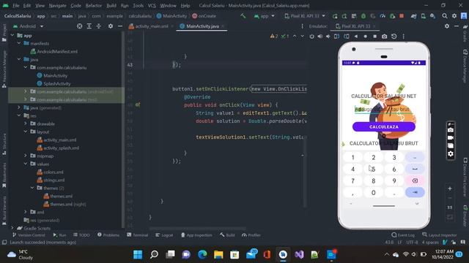Collapse the manifests folder
Viewport: 469px width, 263px height.
[x=19, y=44]
